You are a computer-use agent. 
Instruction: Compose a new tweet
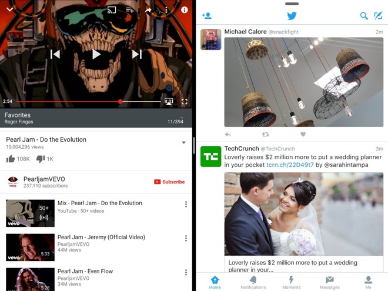[378, 16]
